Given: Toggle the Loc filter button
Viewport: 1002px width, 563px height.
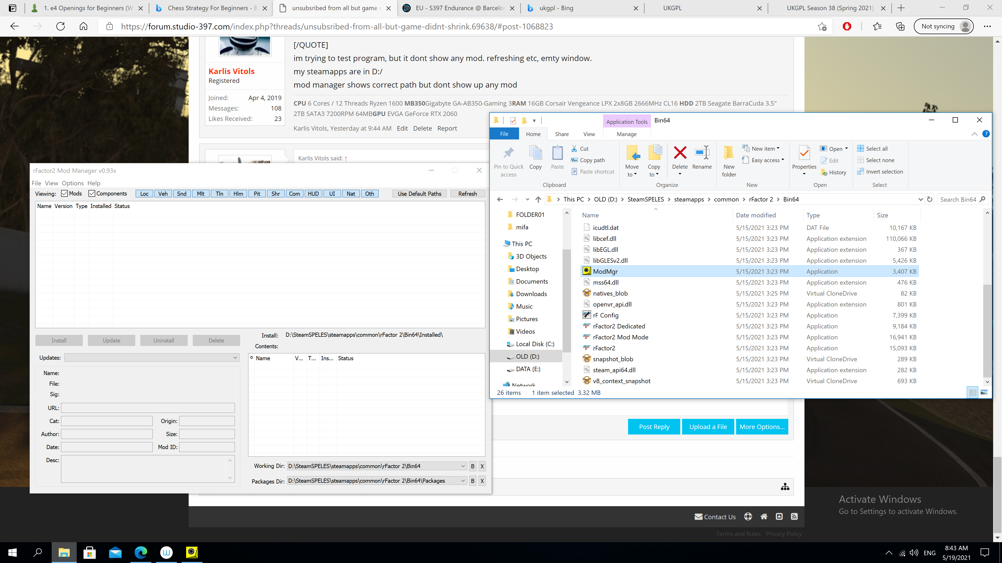Looking at the screenshot, I should [x=144, y=193].
